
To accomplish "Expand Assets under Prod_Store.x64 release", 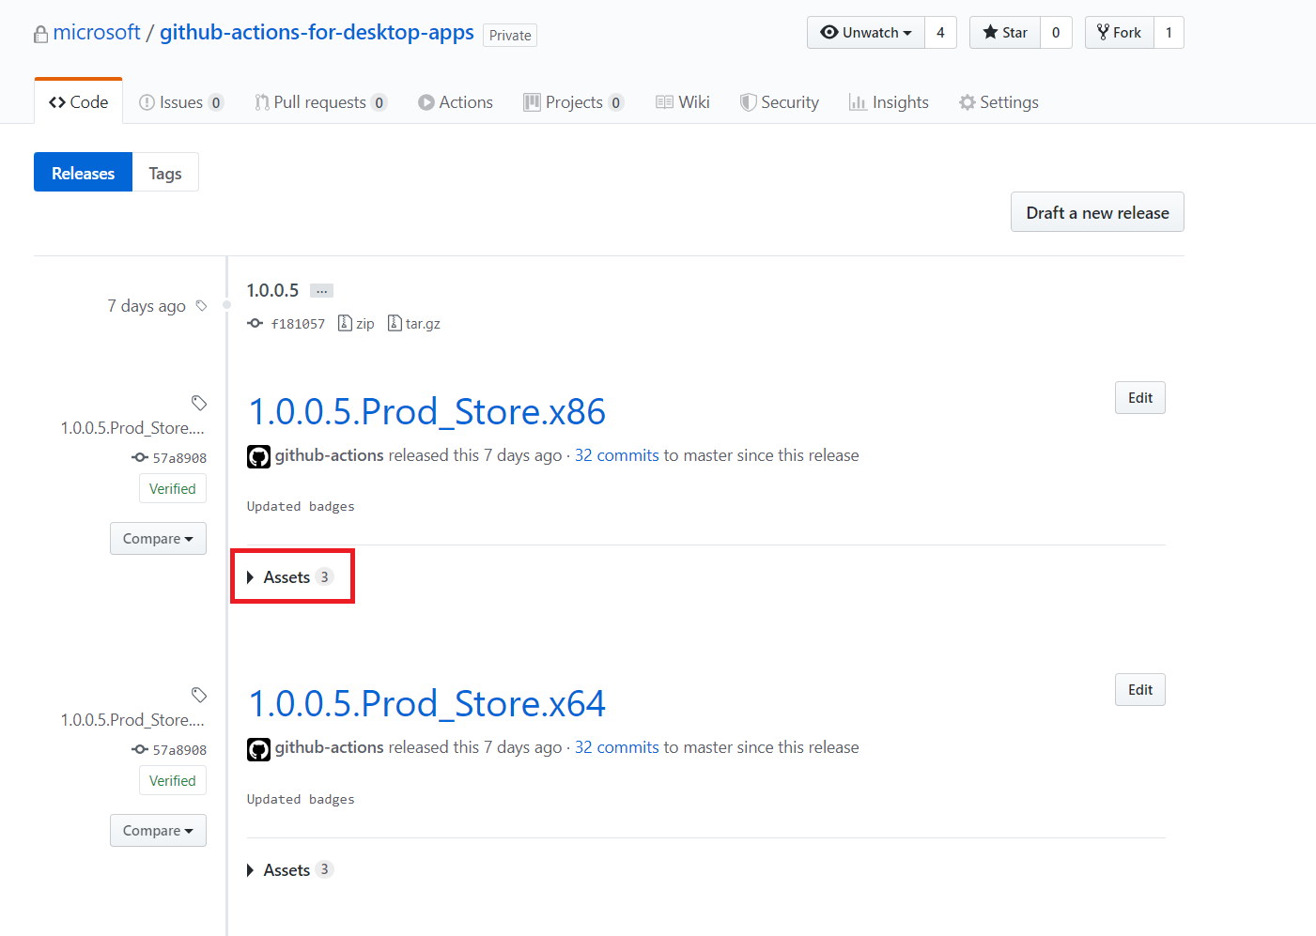I will coord(290,870).
